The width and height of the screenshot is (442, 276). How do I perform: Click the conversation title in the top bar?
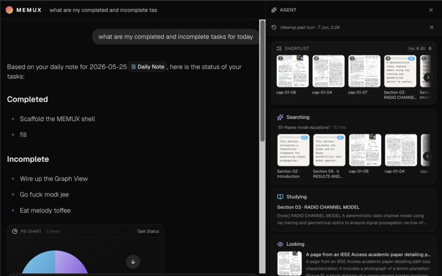click(x=103, y=10)
